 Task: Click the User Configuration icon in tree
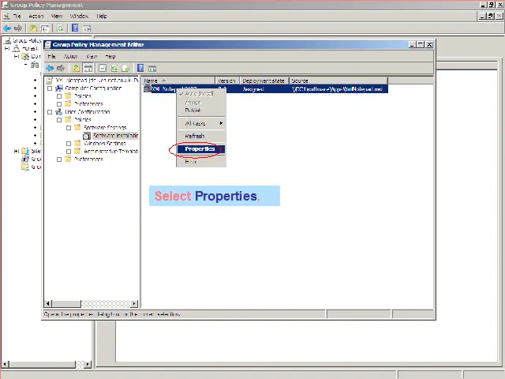[x=59, y=112]
